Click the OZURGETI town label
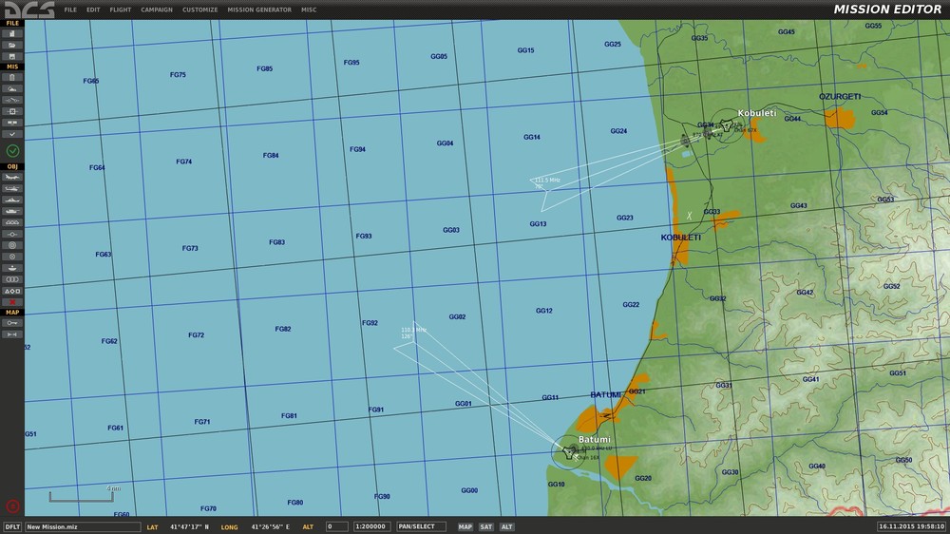 [x=840, y=96]
